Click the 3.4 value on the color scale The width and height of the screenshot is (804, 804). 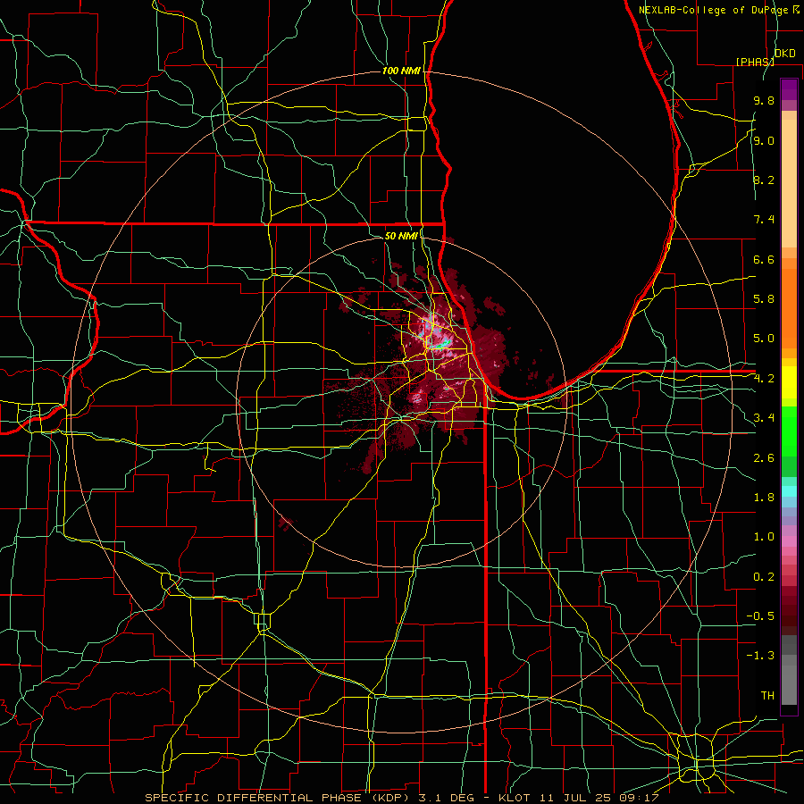point(764,418)
